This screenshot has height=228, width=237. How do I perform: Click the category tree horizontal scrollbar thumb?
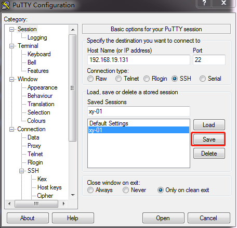tap(36, 204)
